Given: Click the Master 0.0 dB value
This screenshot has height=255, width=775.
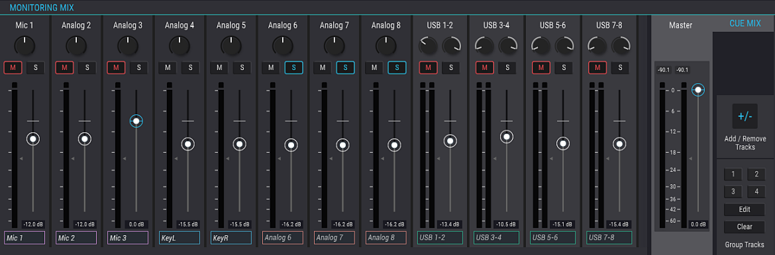Looking at the screenshot, I should coord(697,225).
